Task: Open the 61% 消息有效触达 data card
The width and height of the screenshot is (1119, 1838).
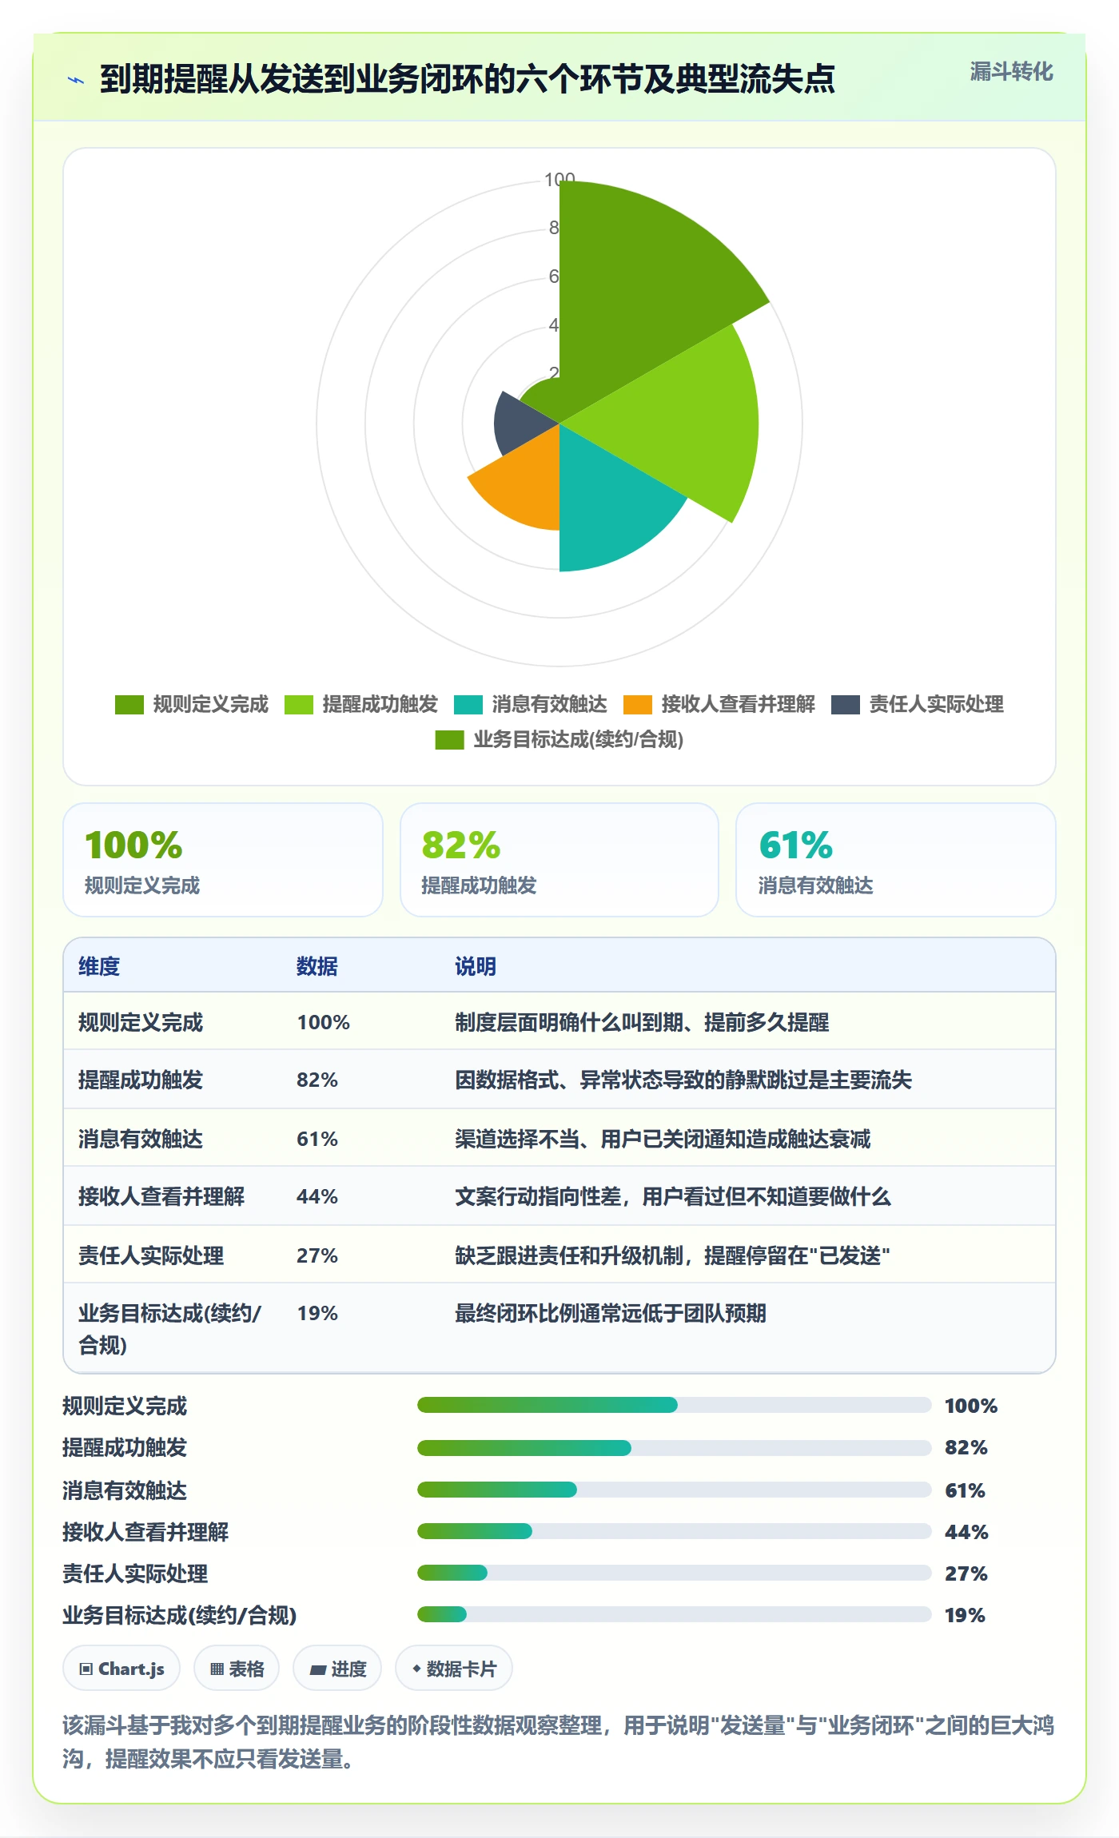Action: [896, 860]
